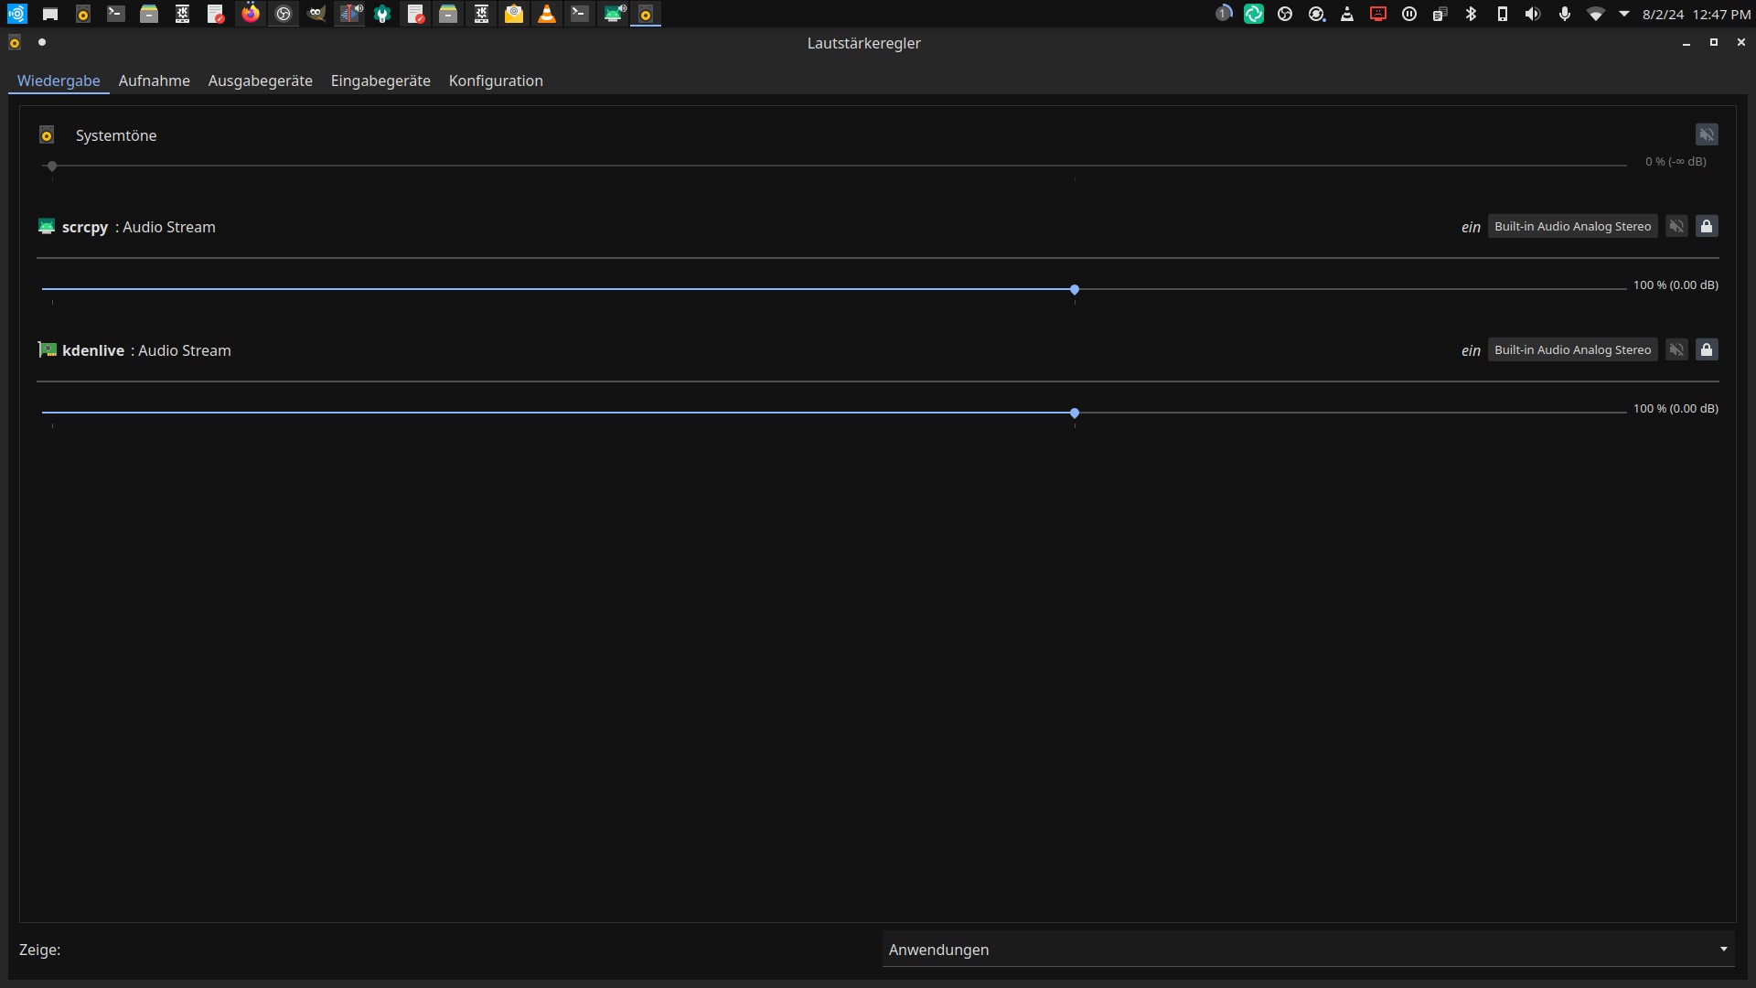Open the Konfiguration tab
The image size is (1756, 988).
(496, 81)
